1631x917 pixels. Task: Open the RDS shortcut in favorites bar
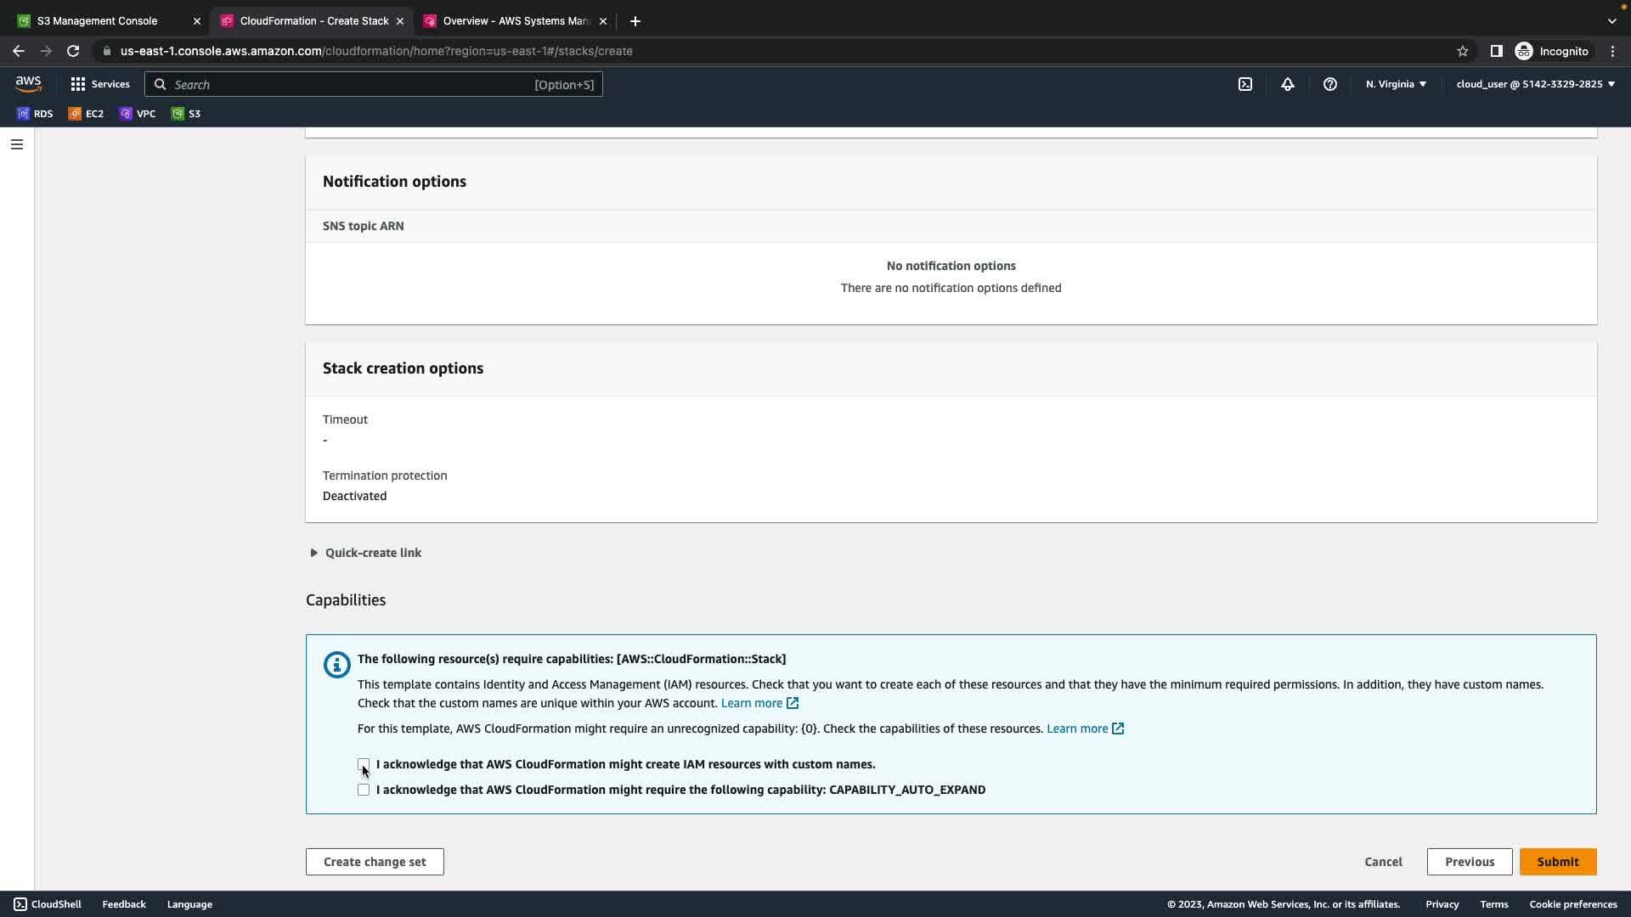[x=35, y=114]
